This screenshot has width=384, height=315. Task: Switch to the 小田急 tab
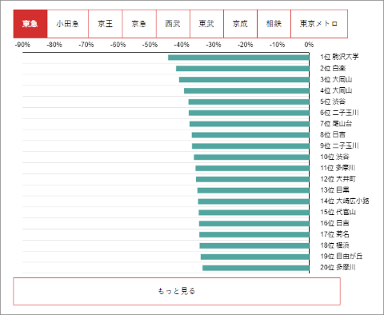click(x=68, y=24)
